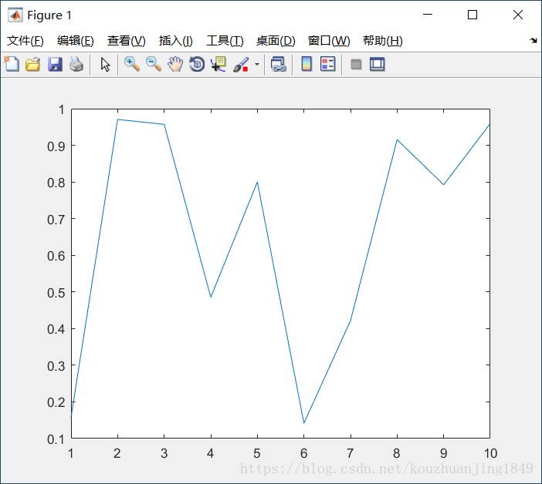This screenshot has width=542, height=484.
Task: Click the line peak at x equals 5
Action: (x=257, y=182)
